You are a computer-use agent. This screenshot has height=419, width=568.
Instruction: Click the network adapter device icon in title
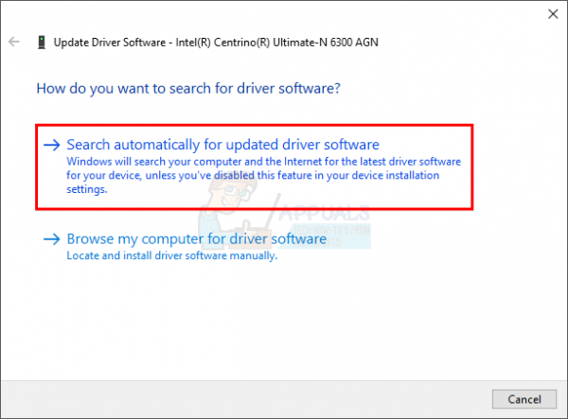42,43
